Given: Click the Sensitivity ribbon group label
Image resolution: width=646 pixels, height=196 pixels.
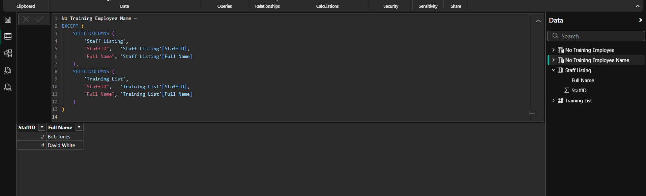Looking at the screenshot, I should [428, 6].
